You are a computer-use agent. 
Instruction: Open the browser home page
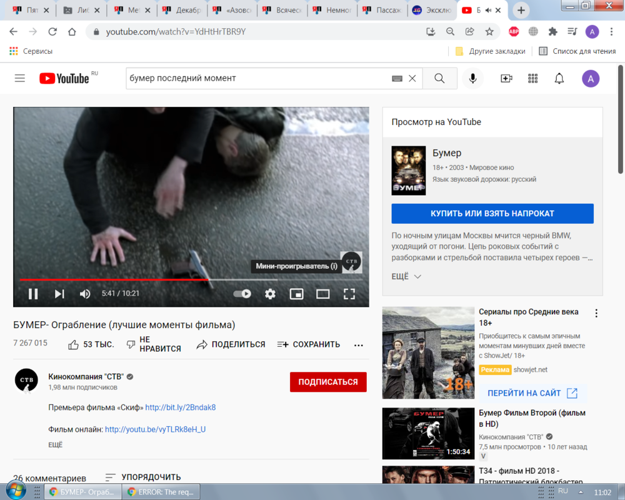point(72,32)
